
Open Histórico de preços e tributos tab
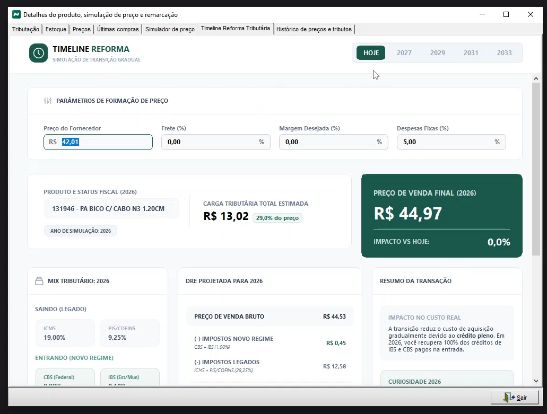pyautogui.click(x=314, y=29)
